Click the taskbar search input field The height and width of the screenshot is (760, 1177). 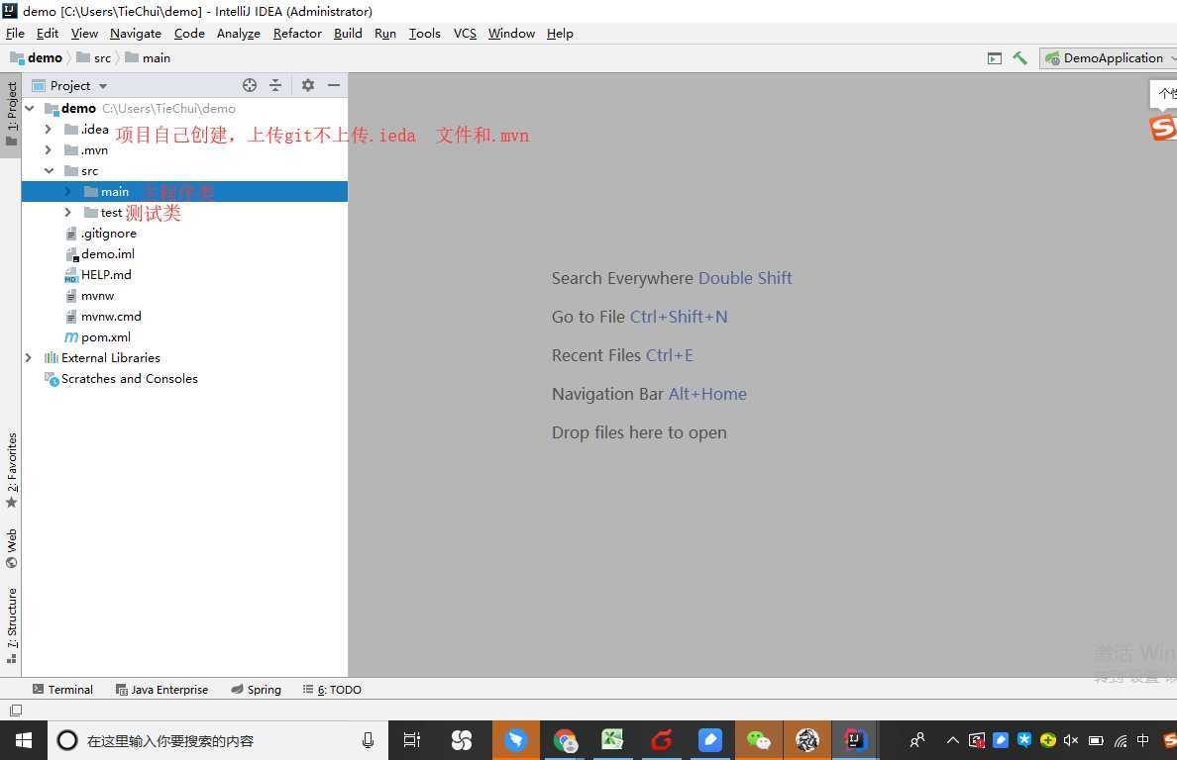pyautogui.click(x=218, y=740)
